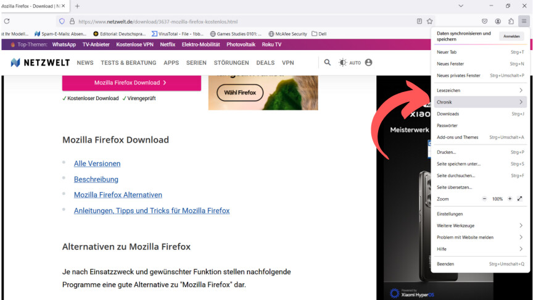
Task: Open a new tab with plus button
Action: pos(77,6)
